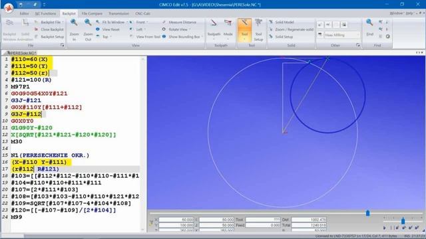Click code line G3J-#121
This screenshot has height=239, width=426.
(x=26, y=100)
